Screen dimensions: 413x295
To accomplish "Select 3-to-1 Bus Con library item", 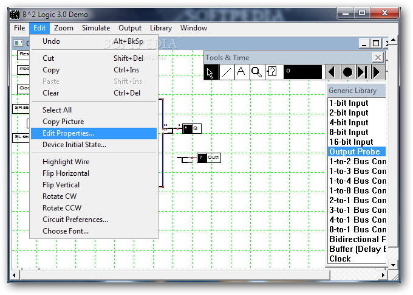I will (x=357, y=210).
